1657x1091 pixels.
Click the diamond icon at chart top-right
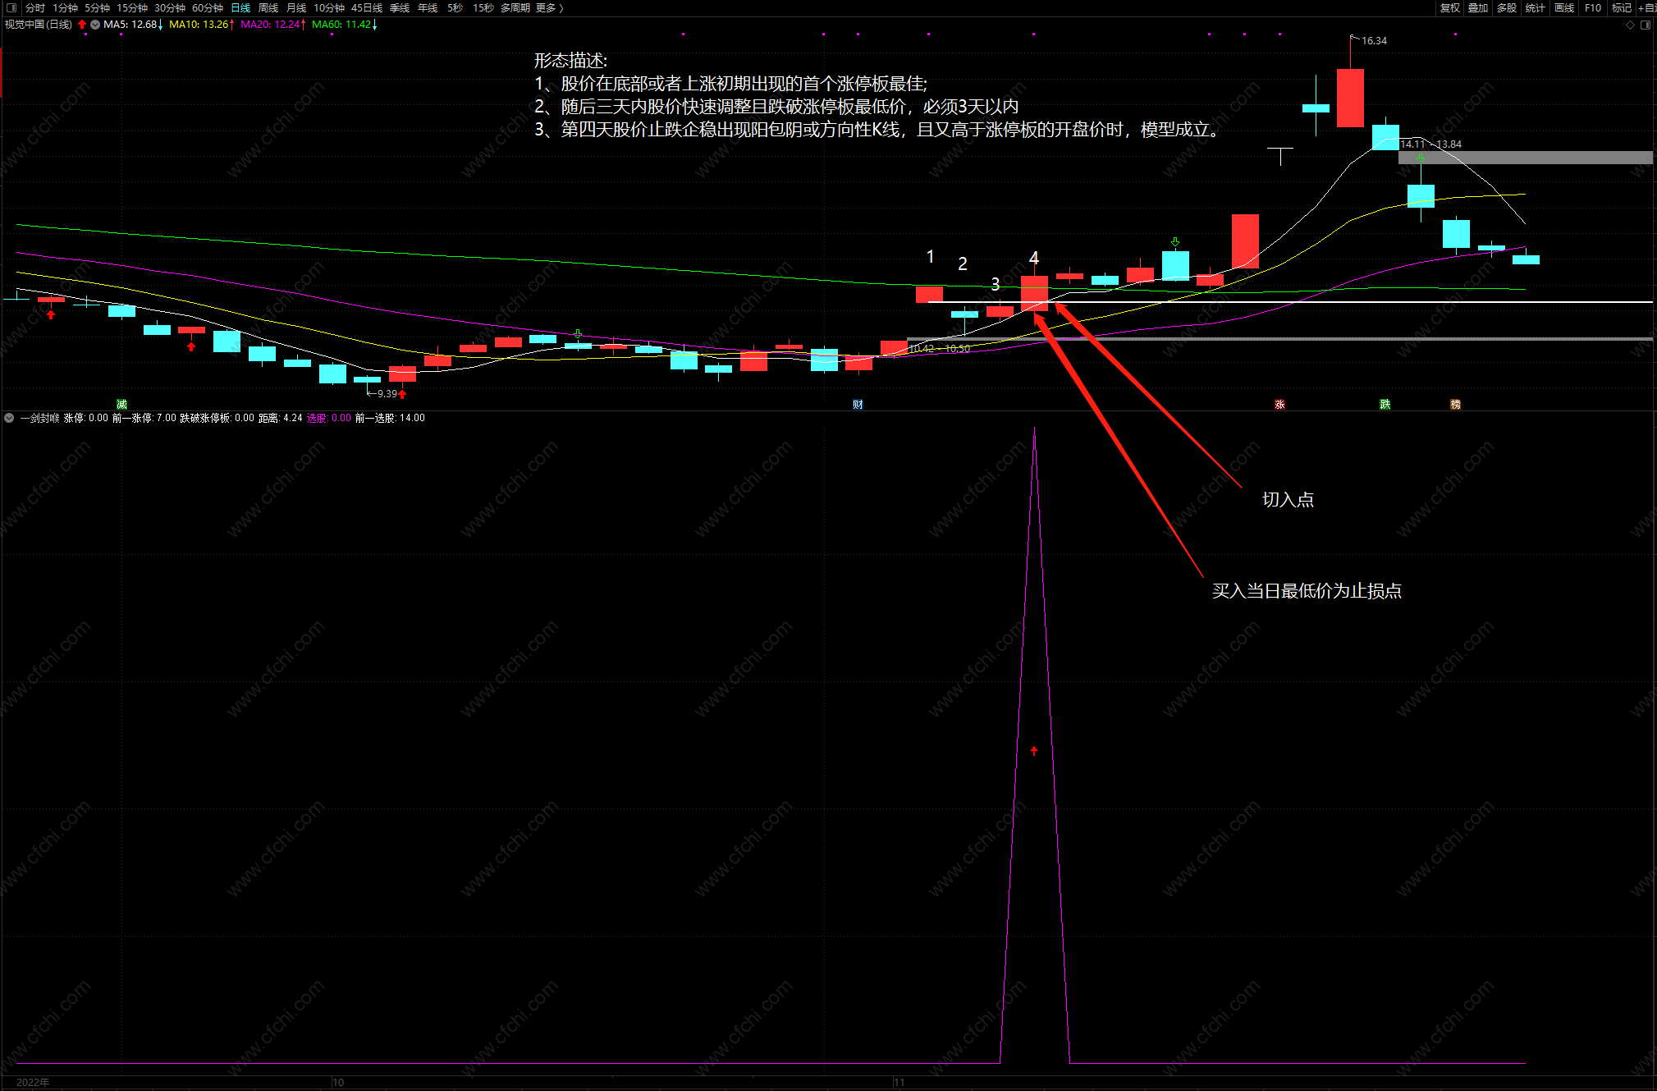pos(1630,25)
